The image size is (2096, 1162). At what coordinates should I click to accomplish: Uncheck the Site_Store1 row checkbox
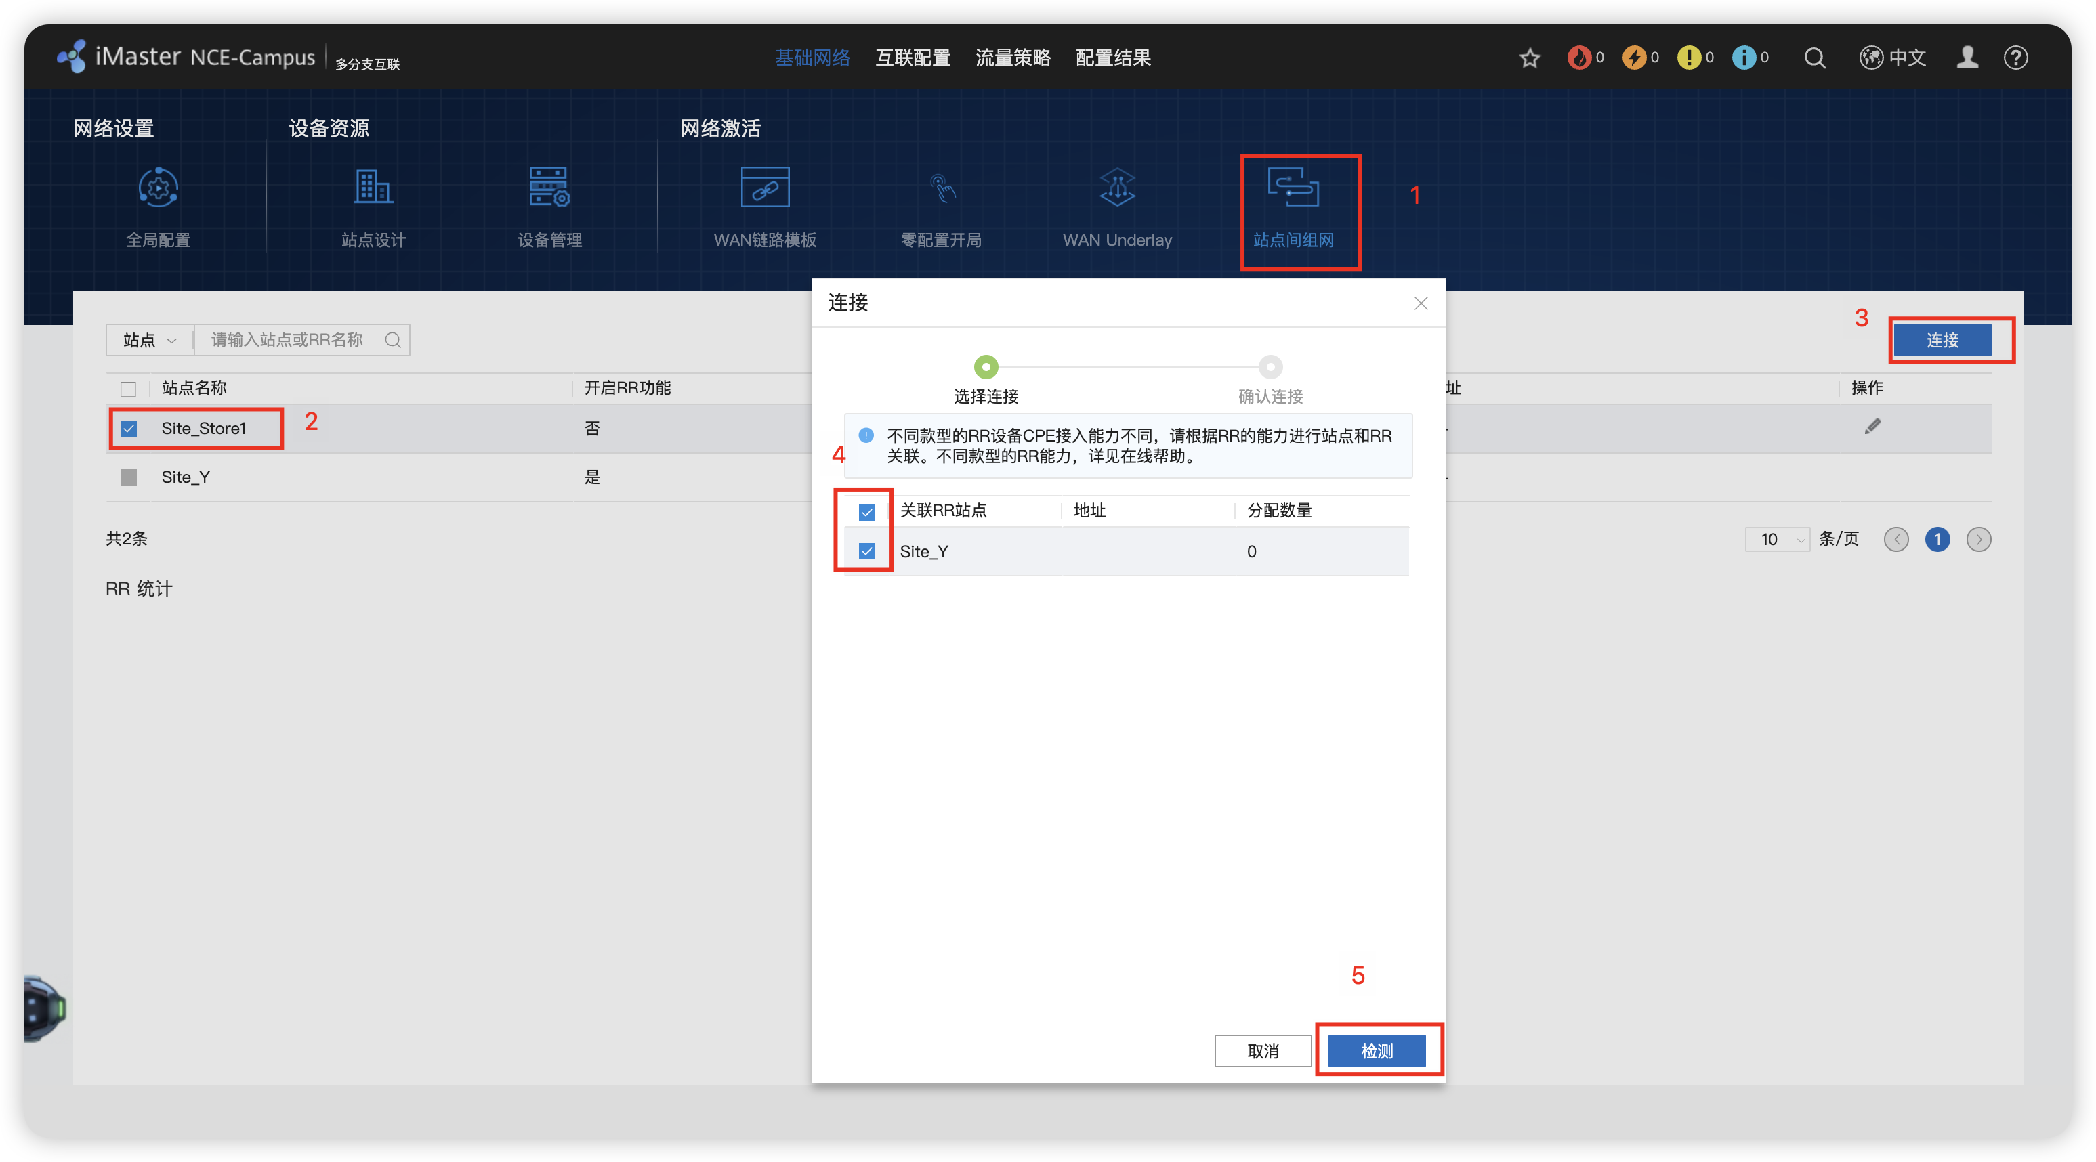(x=129, y=429)
